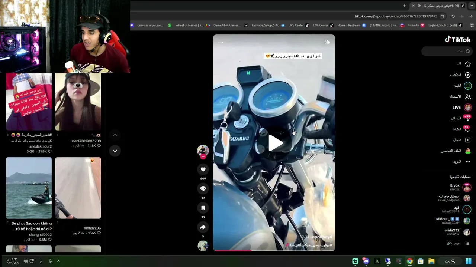Click the TikTok logo

tap(458, 40)
